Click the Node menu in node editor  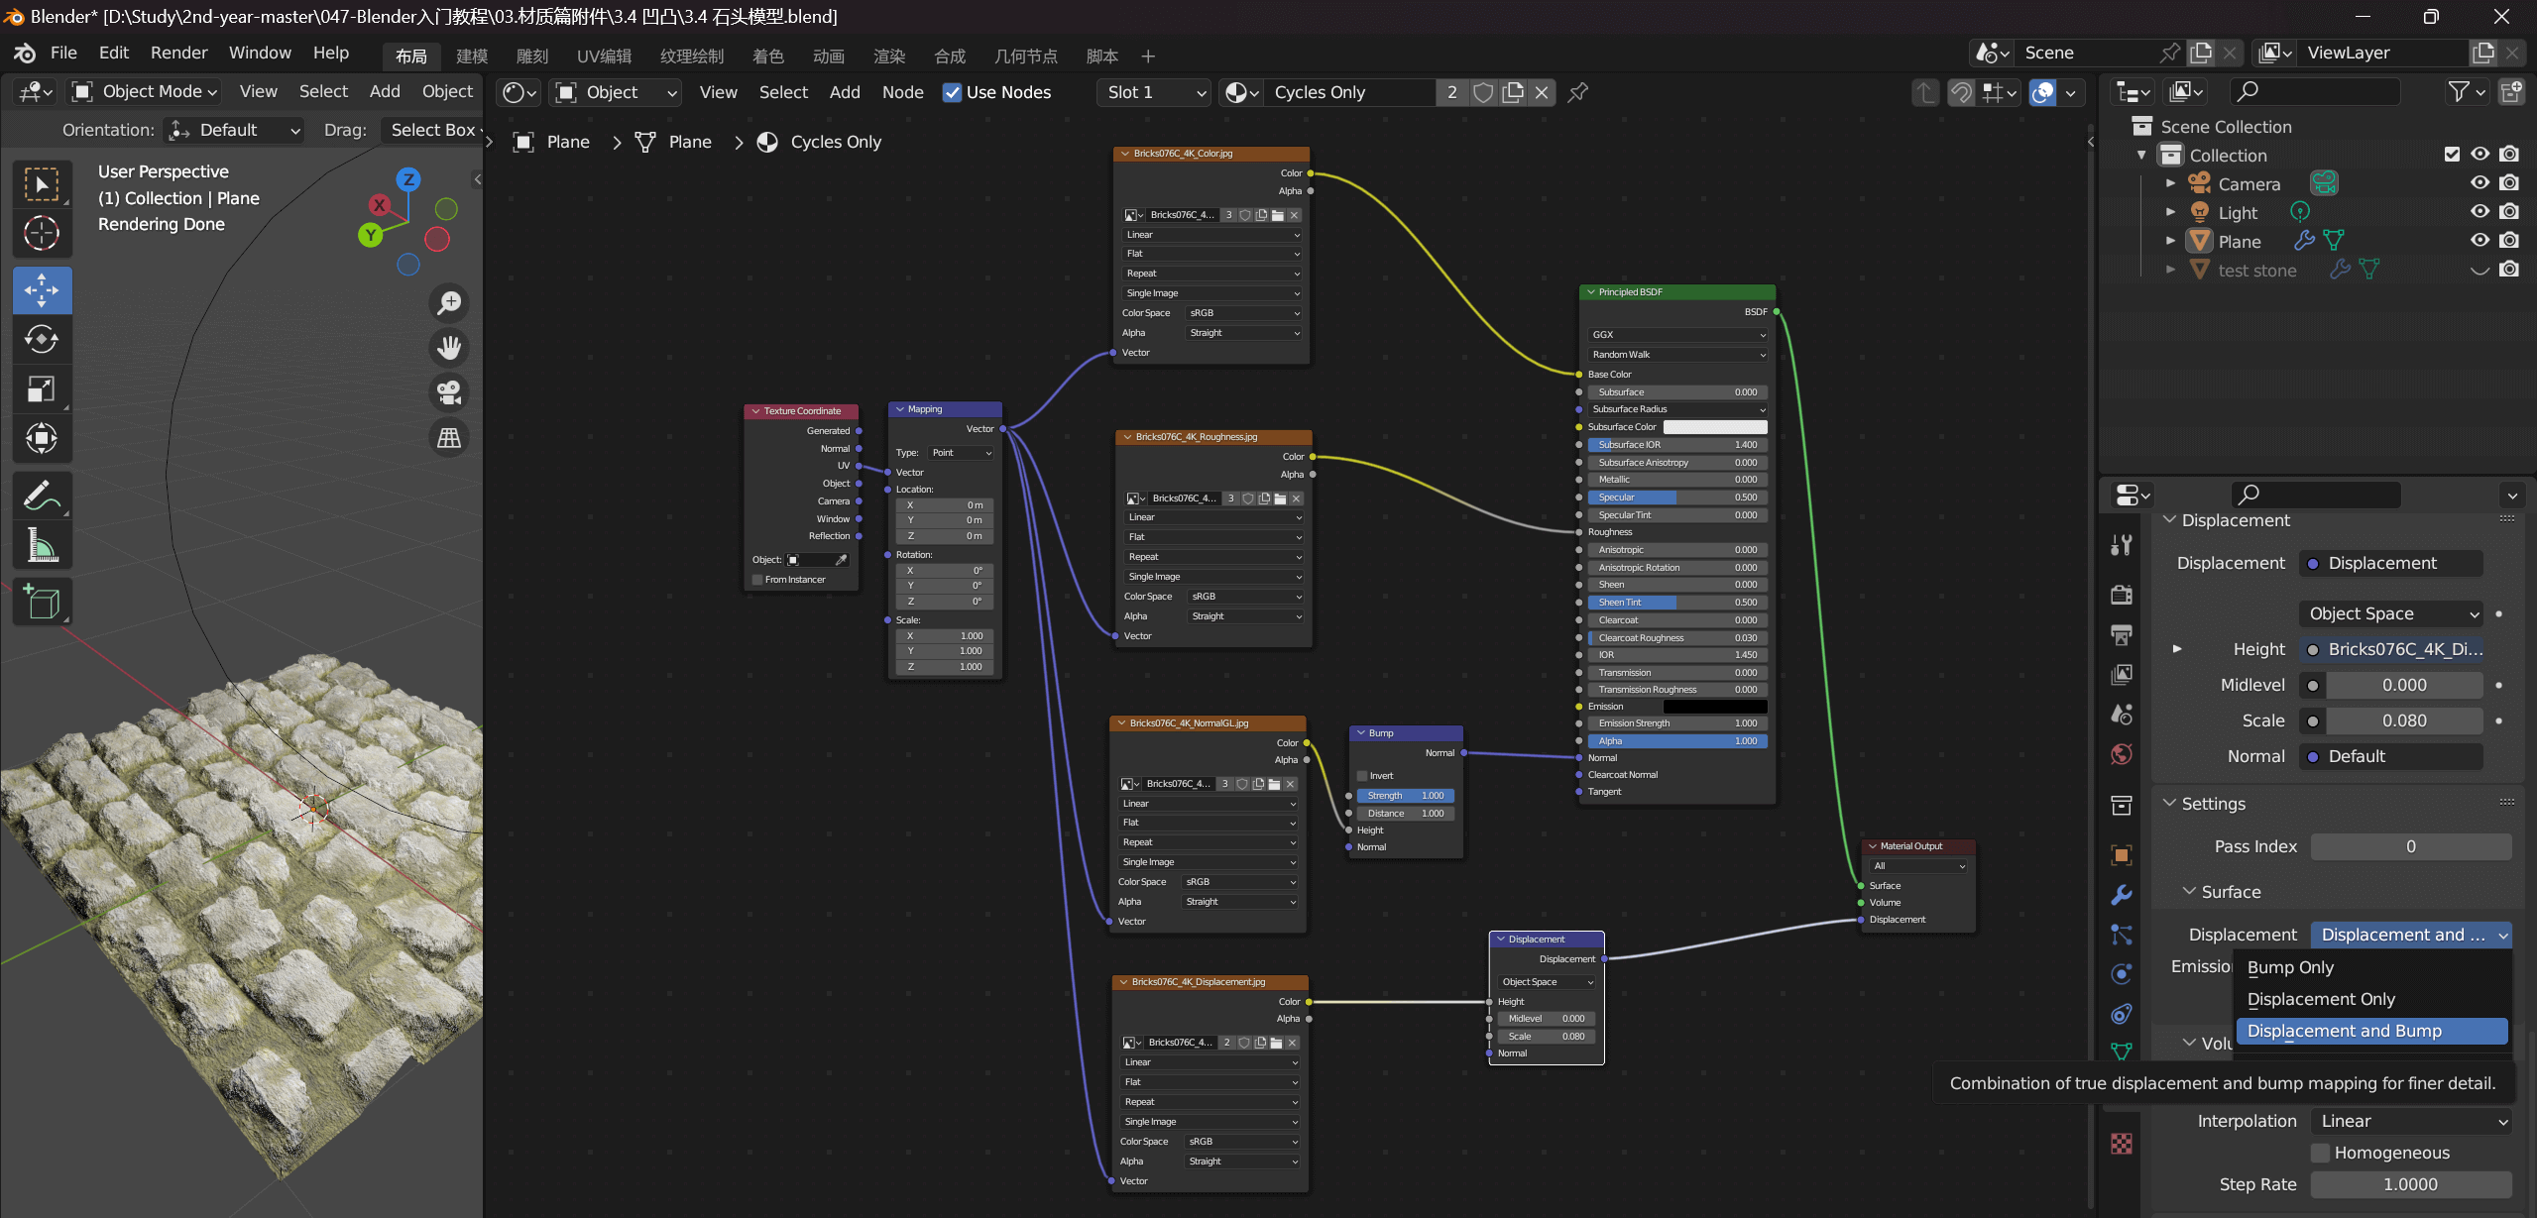[x=902, y=92]
